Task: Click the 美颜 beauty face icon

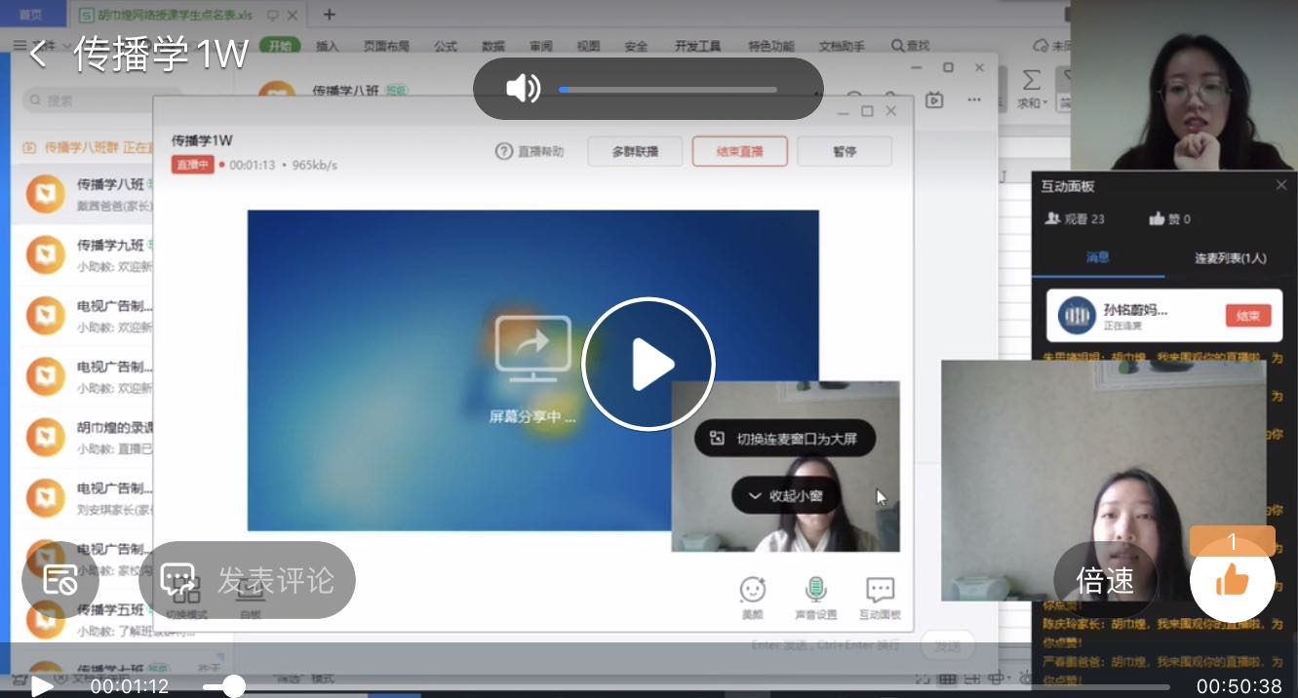Action: pos(752,591)
